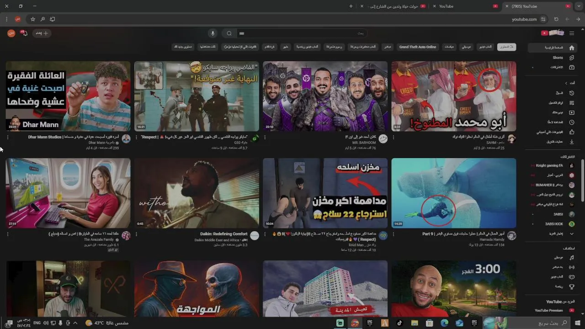The image size is (585, 329).
Task: Open Playlists in the sidebar
Action: coord(552,103)
